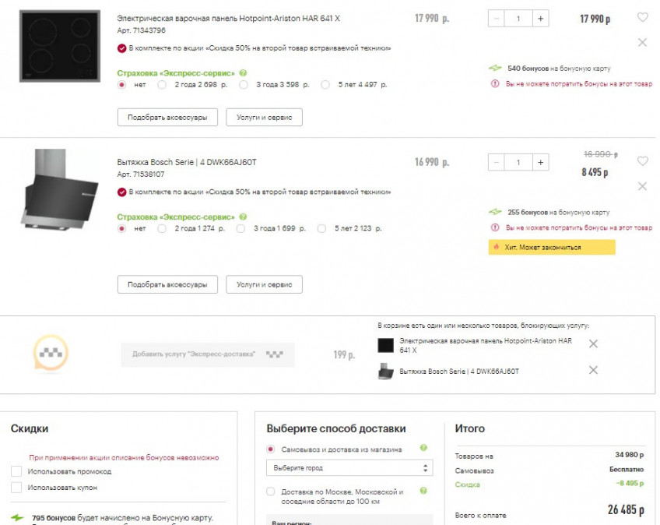660x525 pixels.
Task: Add Bosch hood to favorites heart
Action: (x=642, y=161)
